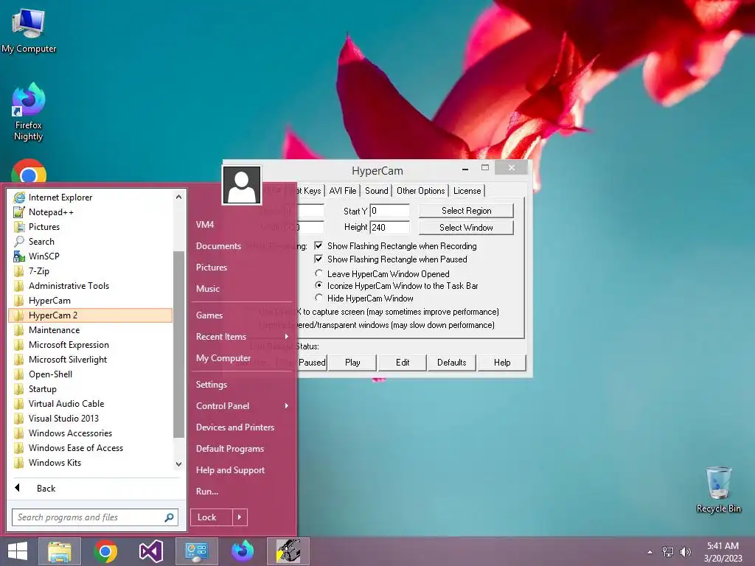Toggle Show Flashing Rectangle when Recording
755x566 pixels.
pyautogui.click(x=396, y=246)
